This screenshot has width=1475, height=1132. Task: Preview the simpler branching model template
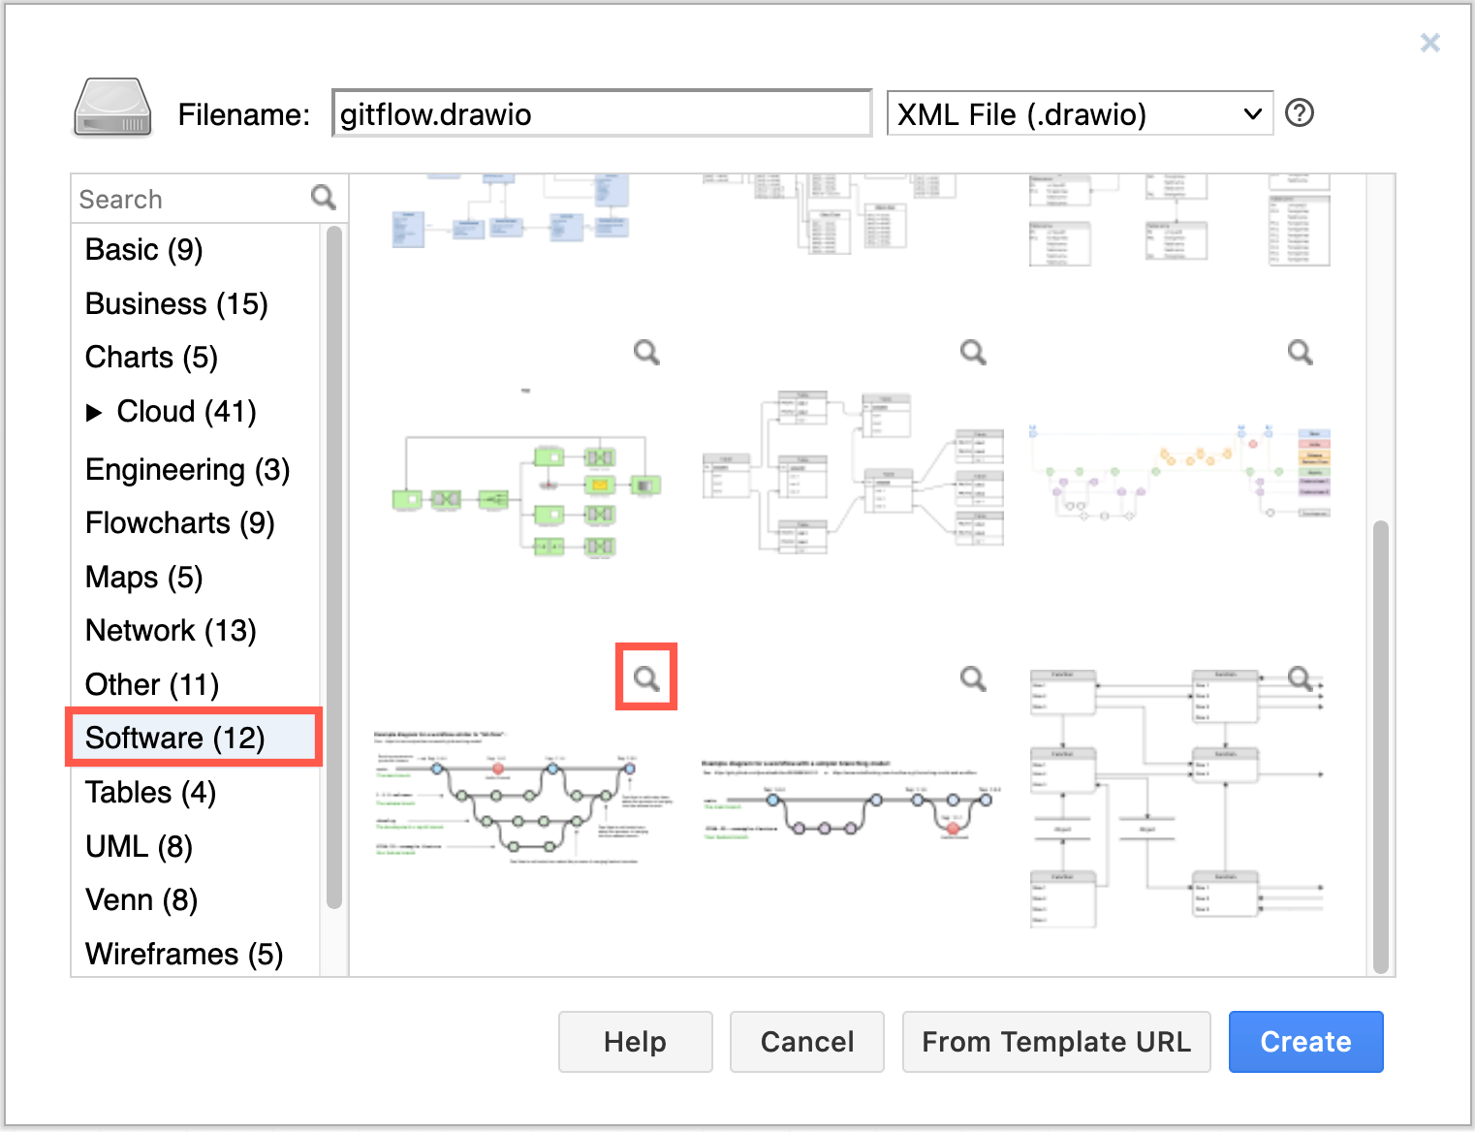tap(973, 676)
